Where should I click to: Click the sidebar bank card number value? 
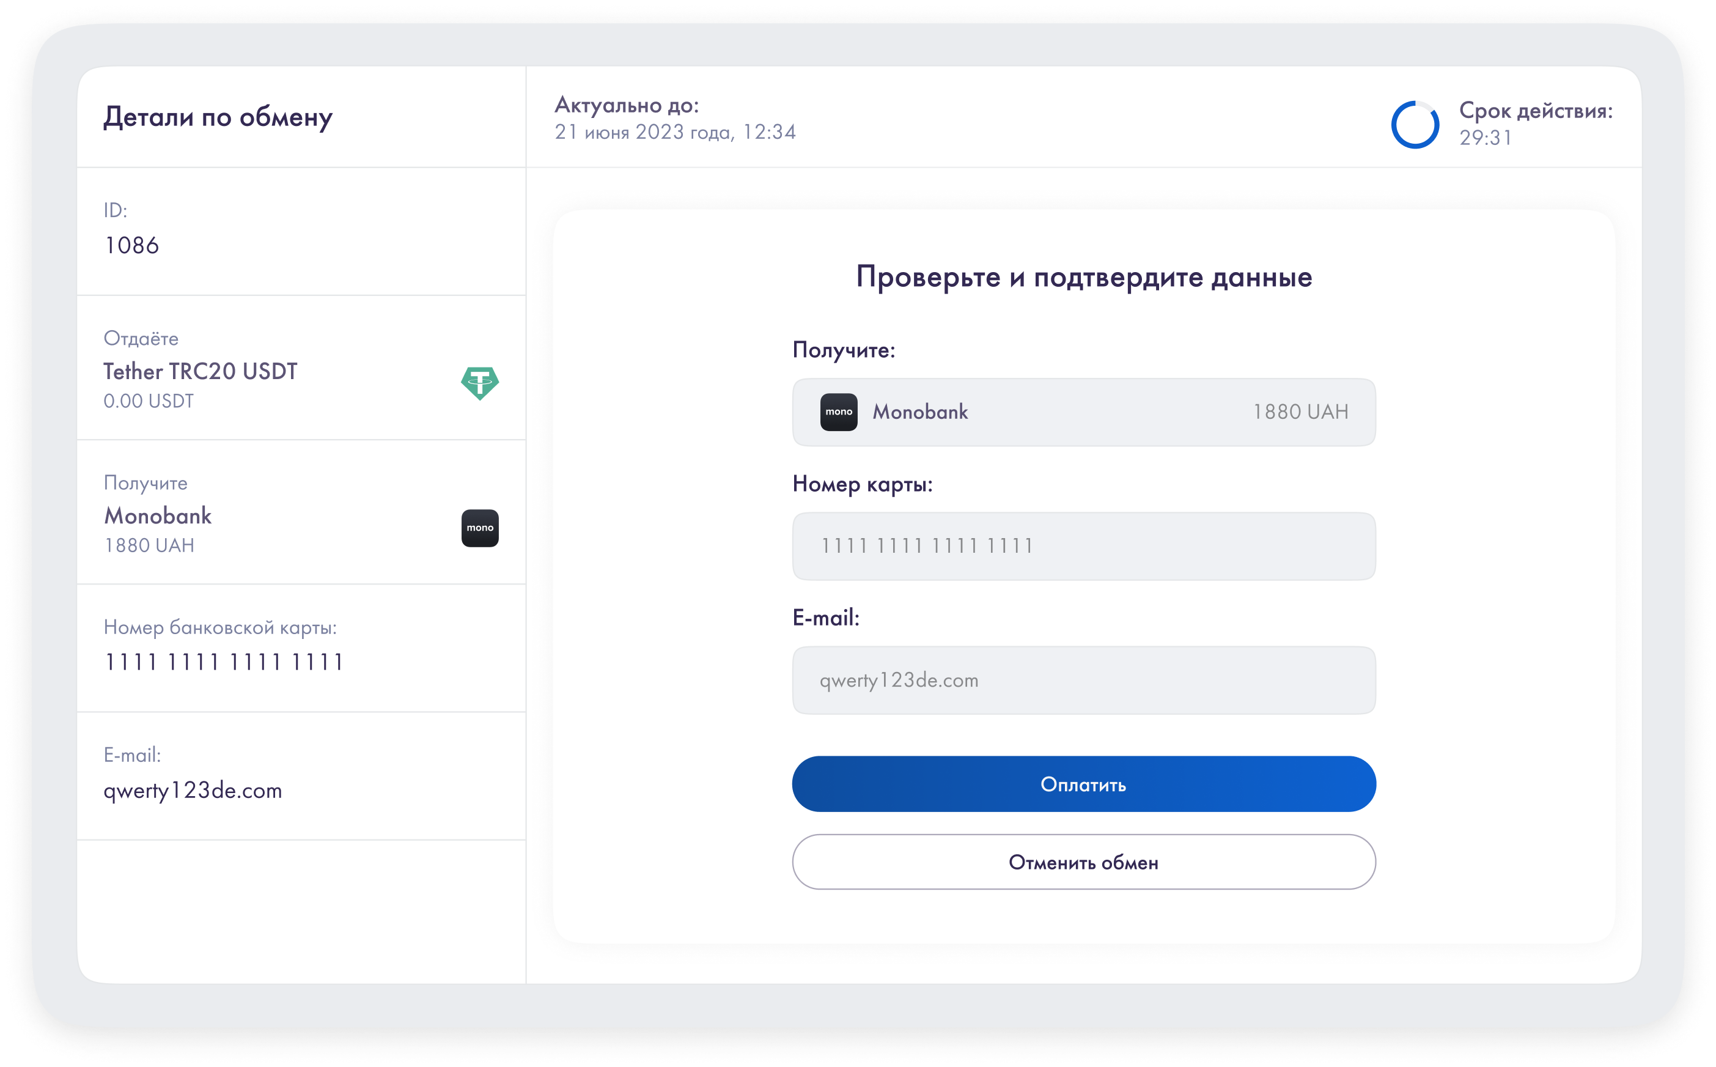224,662
